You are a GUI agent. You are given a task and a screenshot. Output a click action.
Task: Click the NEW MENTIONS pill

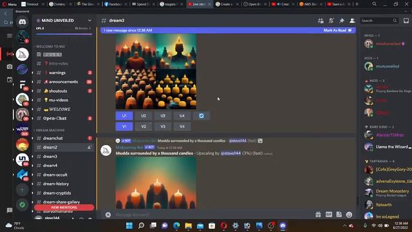pyautogui.click(x=64, y=208)
